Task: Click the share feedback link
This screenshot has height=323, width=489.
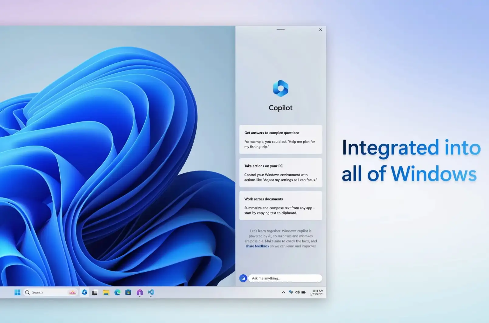Action: pyautogui.click(x=257, y=246)
